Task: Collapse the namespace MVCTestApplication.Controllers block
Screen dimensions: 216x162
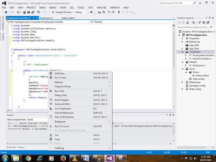Action: point(11,49)
